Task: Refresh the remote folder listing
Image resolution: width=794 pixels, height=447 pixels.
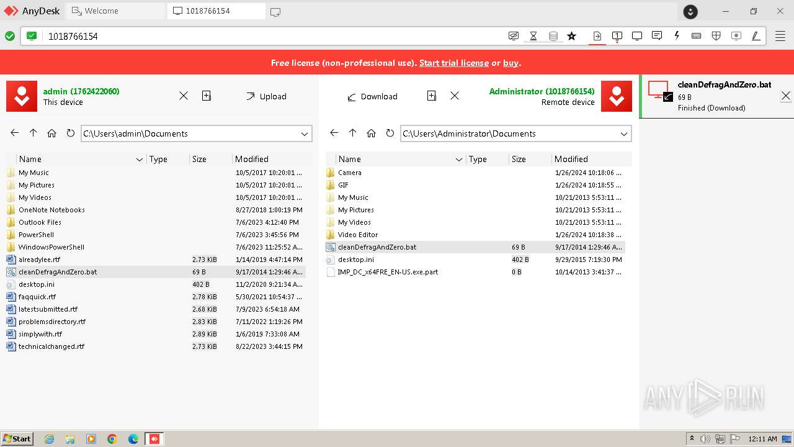Action: pos(390,133)
